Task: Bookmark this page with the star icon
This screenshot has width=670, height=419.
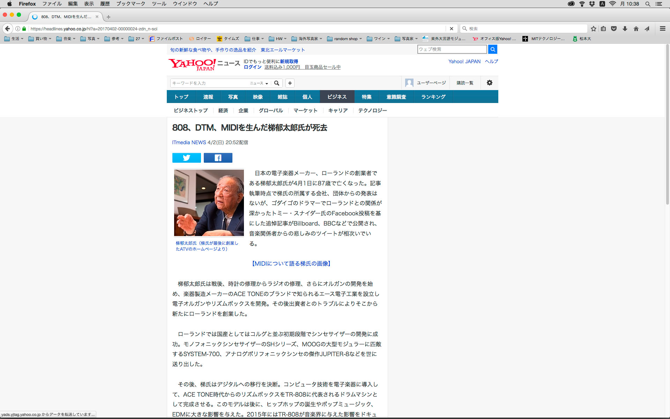Action: 593,29
